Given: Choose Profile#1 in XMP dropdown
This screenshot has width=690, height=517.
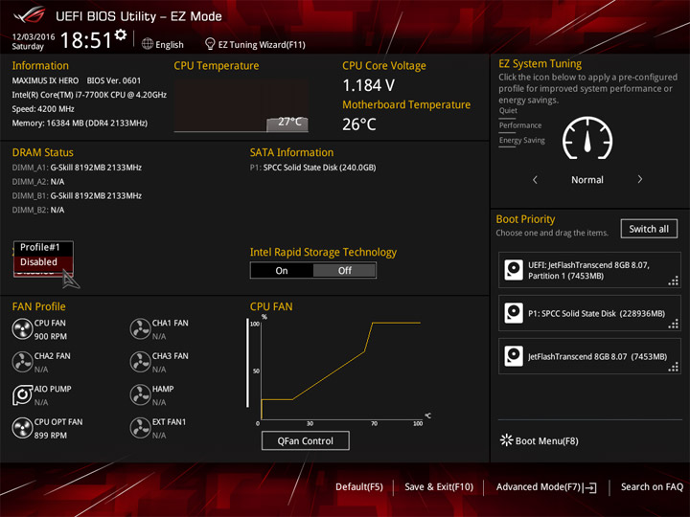Looking at the screenshot, I should tap(43, 248).
